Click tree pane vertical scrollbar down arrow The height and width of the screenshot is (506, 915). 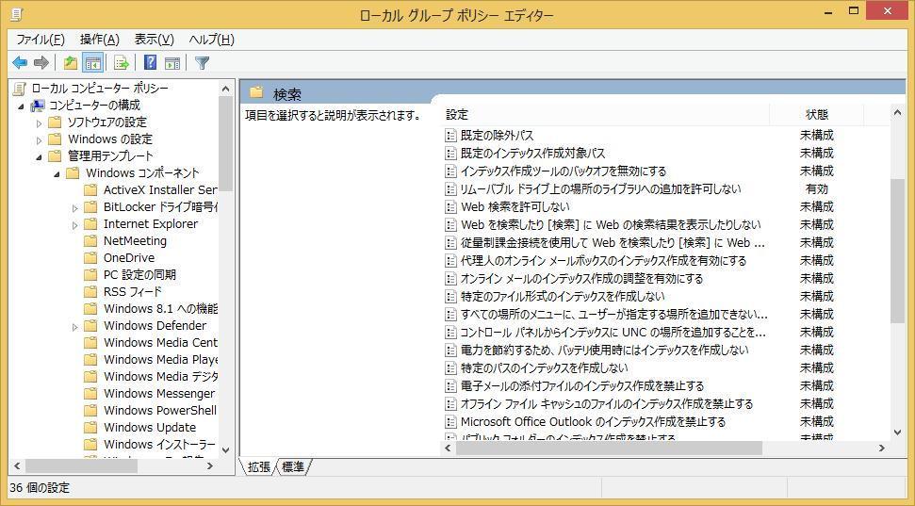pos(226,450)
